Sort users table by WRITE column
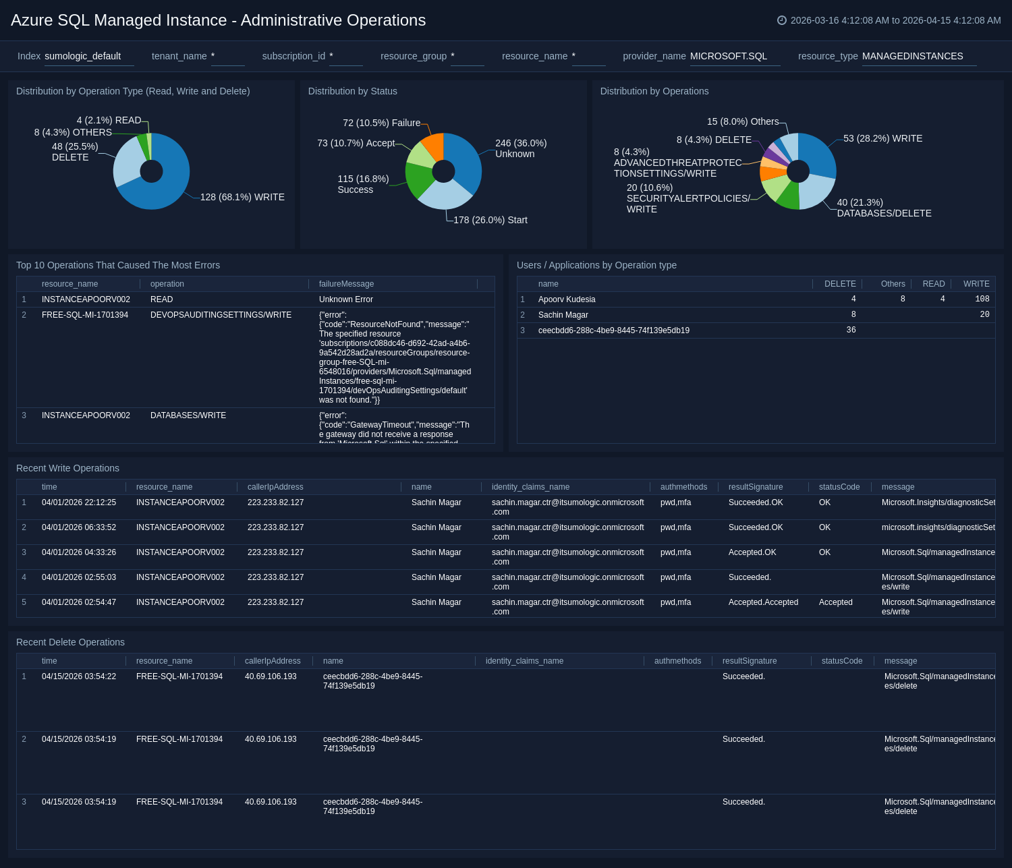This screenshot has width=1012, height=868. coord(976,284)
